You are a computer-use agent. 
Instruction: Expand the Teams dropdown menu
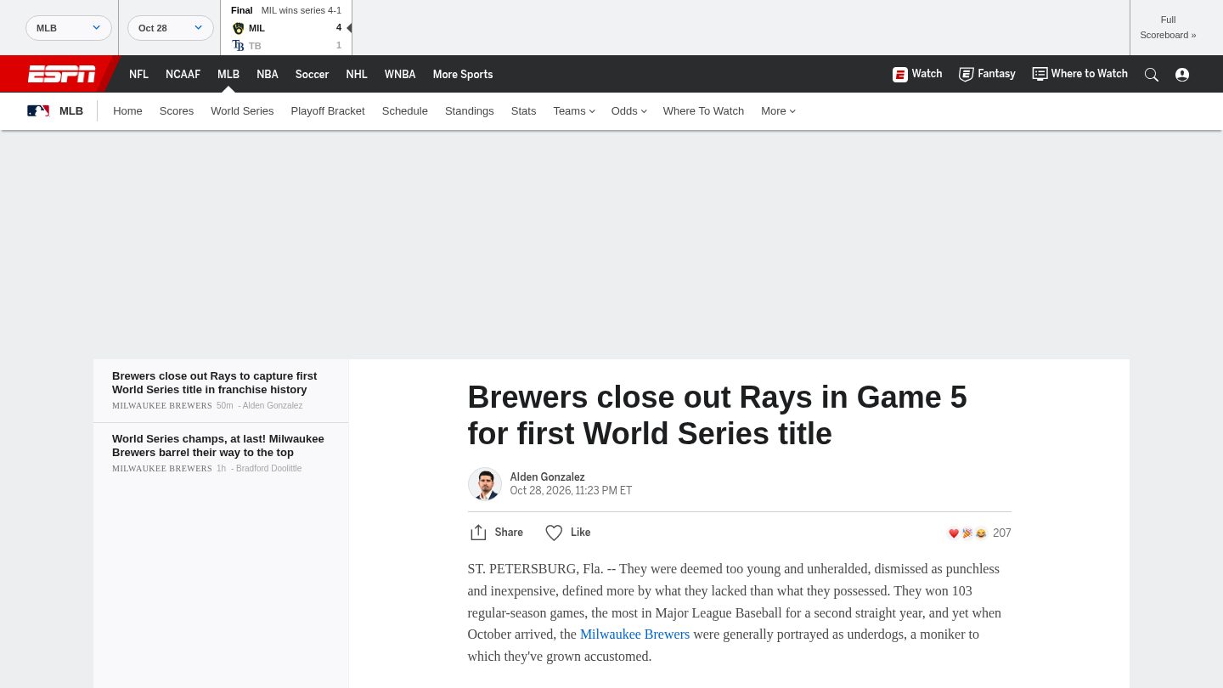point(574,111)
